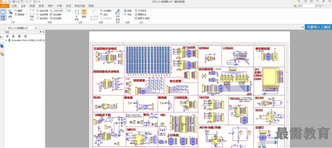Click the fourth bookmark toolbar icon

[26, 36]
